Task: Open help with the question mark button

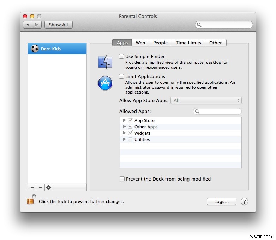Action: point(244,202)
